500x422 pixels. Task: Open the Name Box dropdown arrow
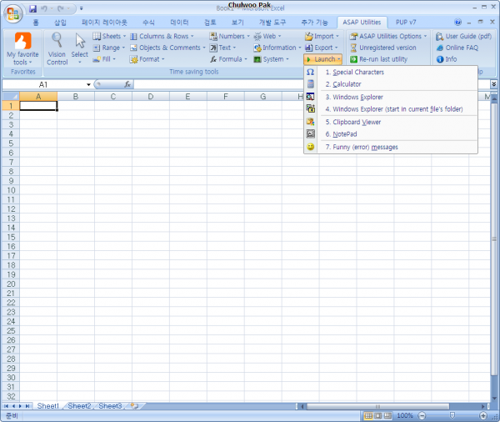click(x=88, y=84)
